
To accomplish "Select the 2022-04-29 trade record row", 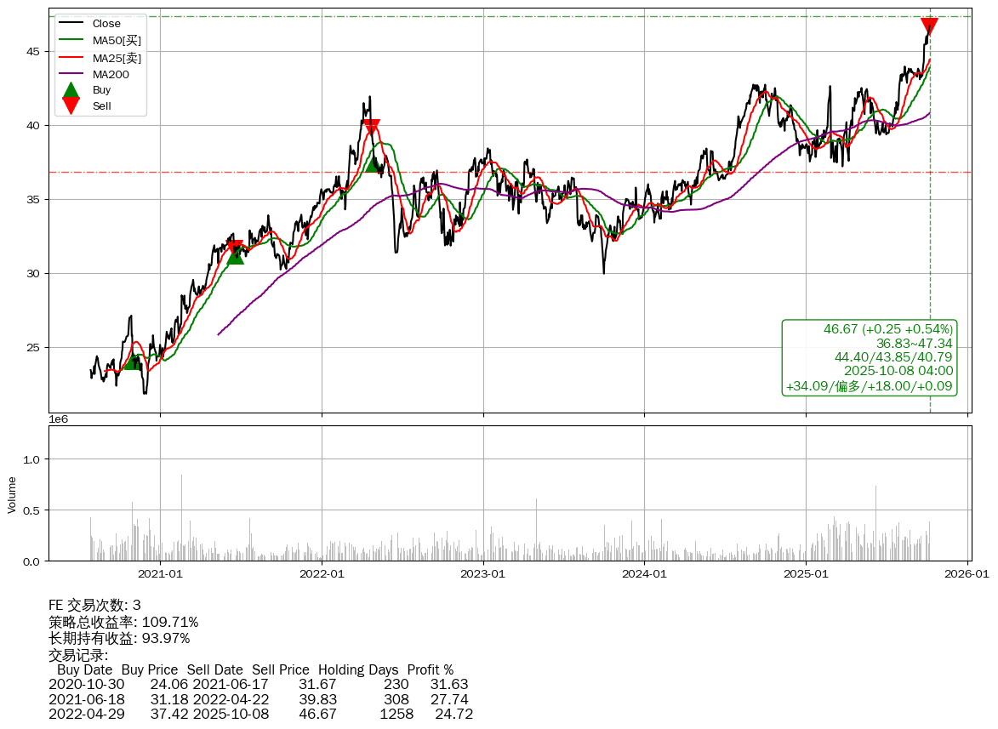I will click(x=260, y=714).
